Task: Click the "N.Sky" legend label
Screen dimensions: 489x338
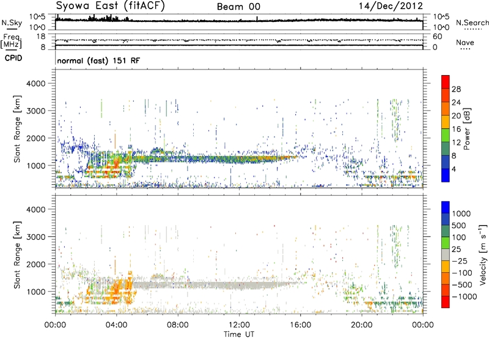Action: click(x=12, y=23)
